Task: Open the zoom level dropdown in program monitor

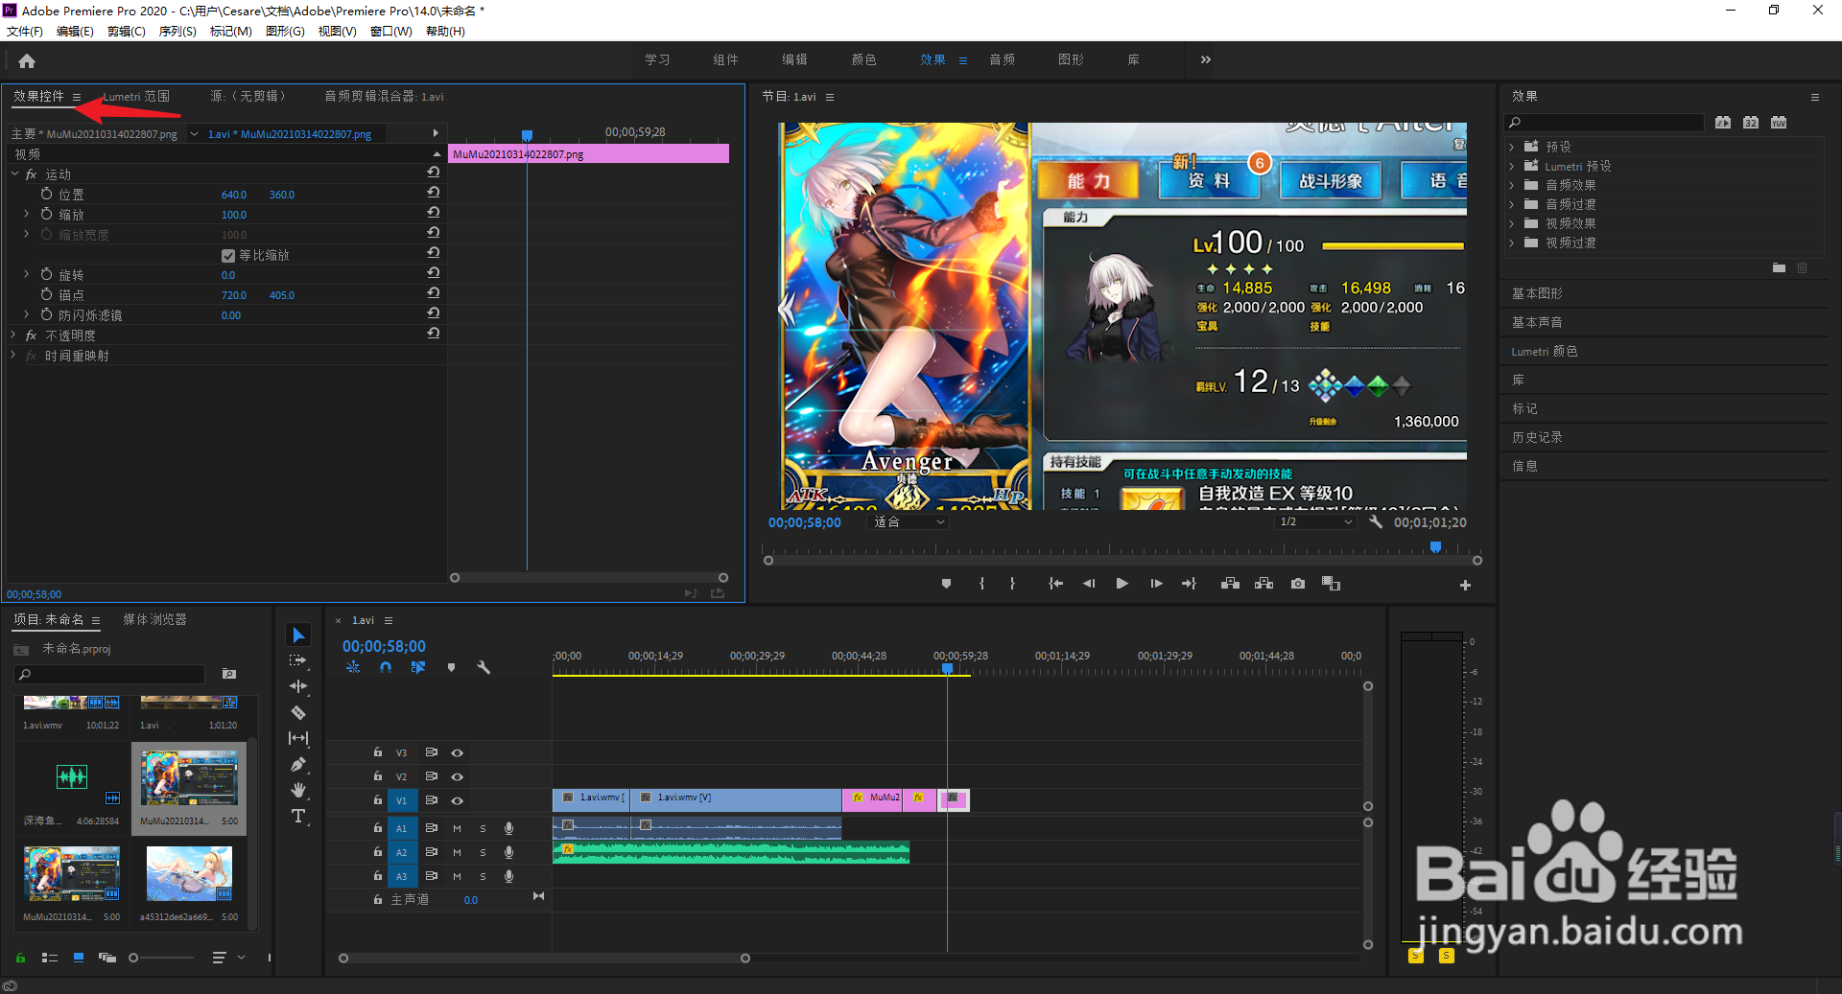Action: (909, 522)
